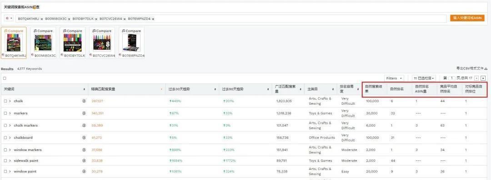Tick checkbox for chalk markers keyword
This screenshot has height=180, width=491.
pyautogui.click(x=5, y=125)
